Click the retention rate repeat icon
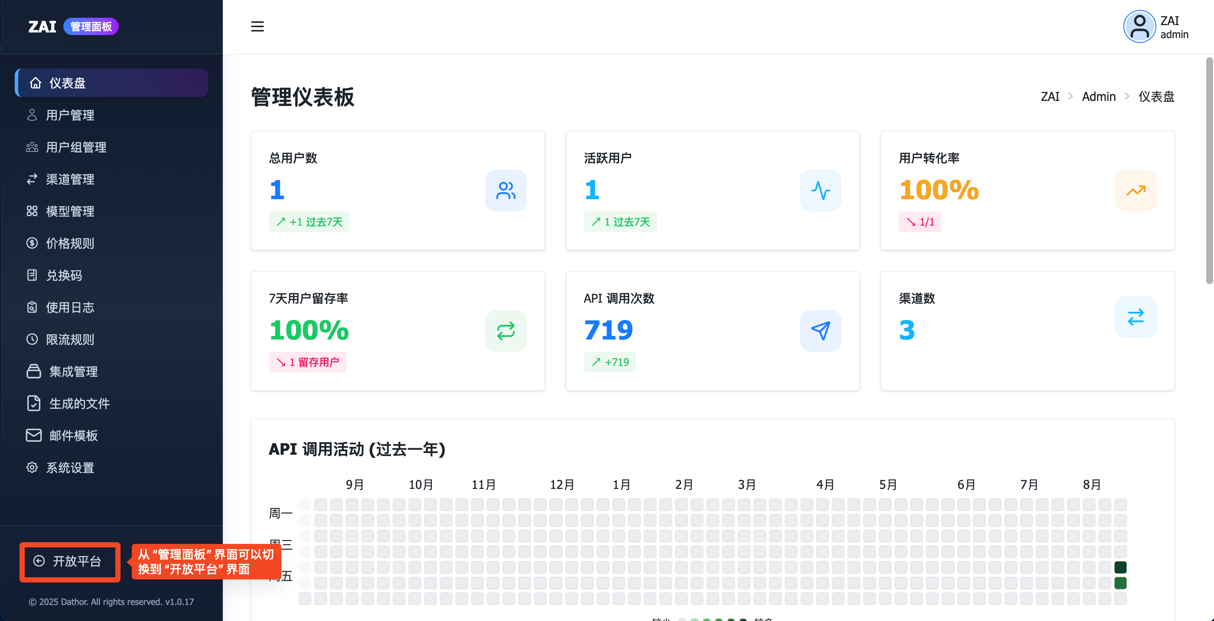 506,330
